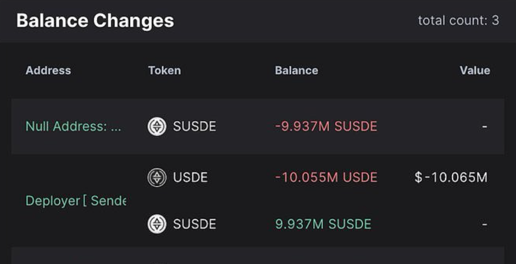
Task: Select the USDE token name
Action: click(x=190, y=178)
